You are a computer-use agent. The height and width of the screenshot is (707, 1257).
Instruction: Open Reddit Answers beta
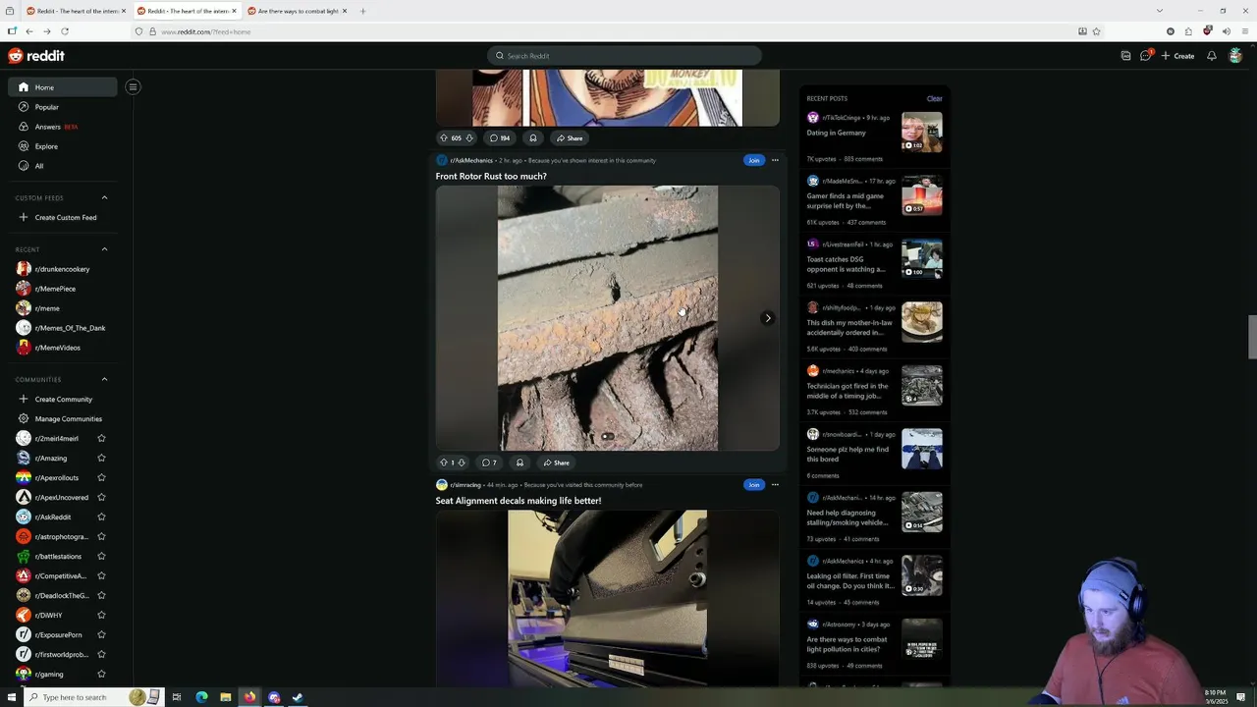62,127
